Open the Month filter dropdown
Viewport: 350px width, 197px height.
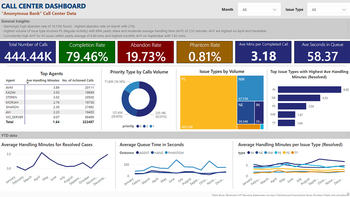(x=259, y=9)
